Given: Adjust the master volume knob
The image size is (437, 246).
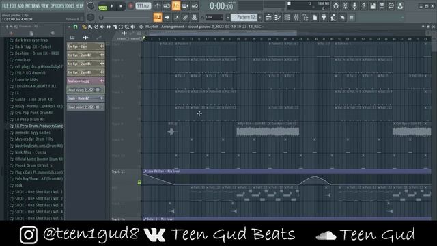Looking at the screenshot, I should [90, 6].
